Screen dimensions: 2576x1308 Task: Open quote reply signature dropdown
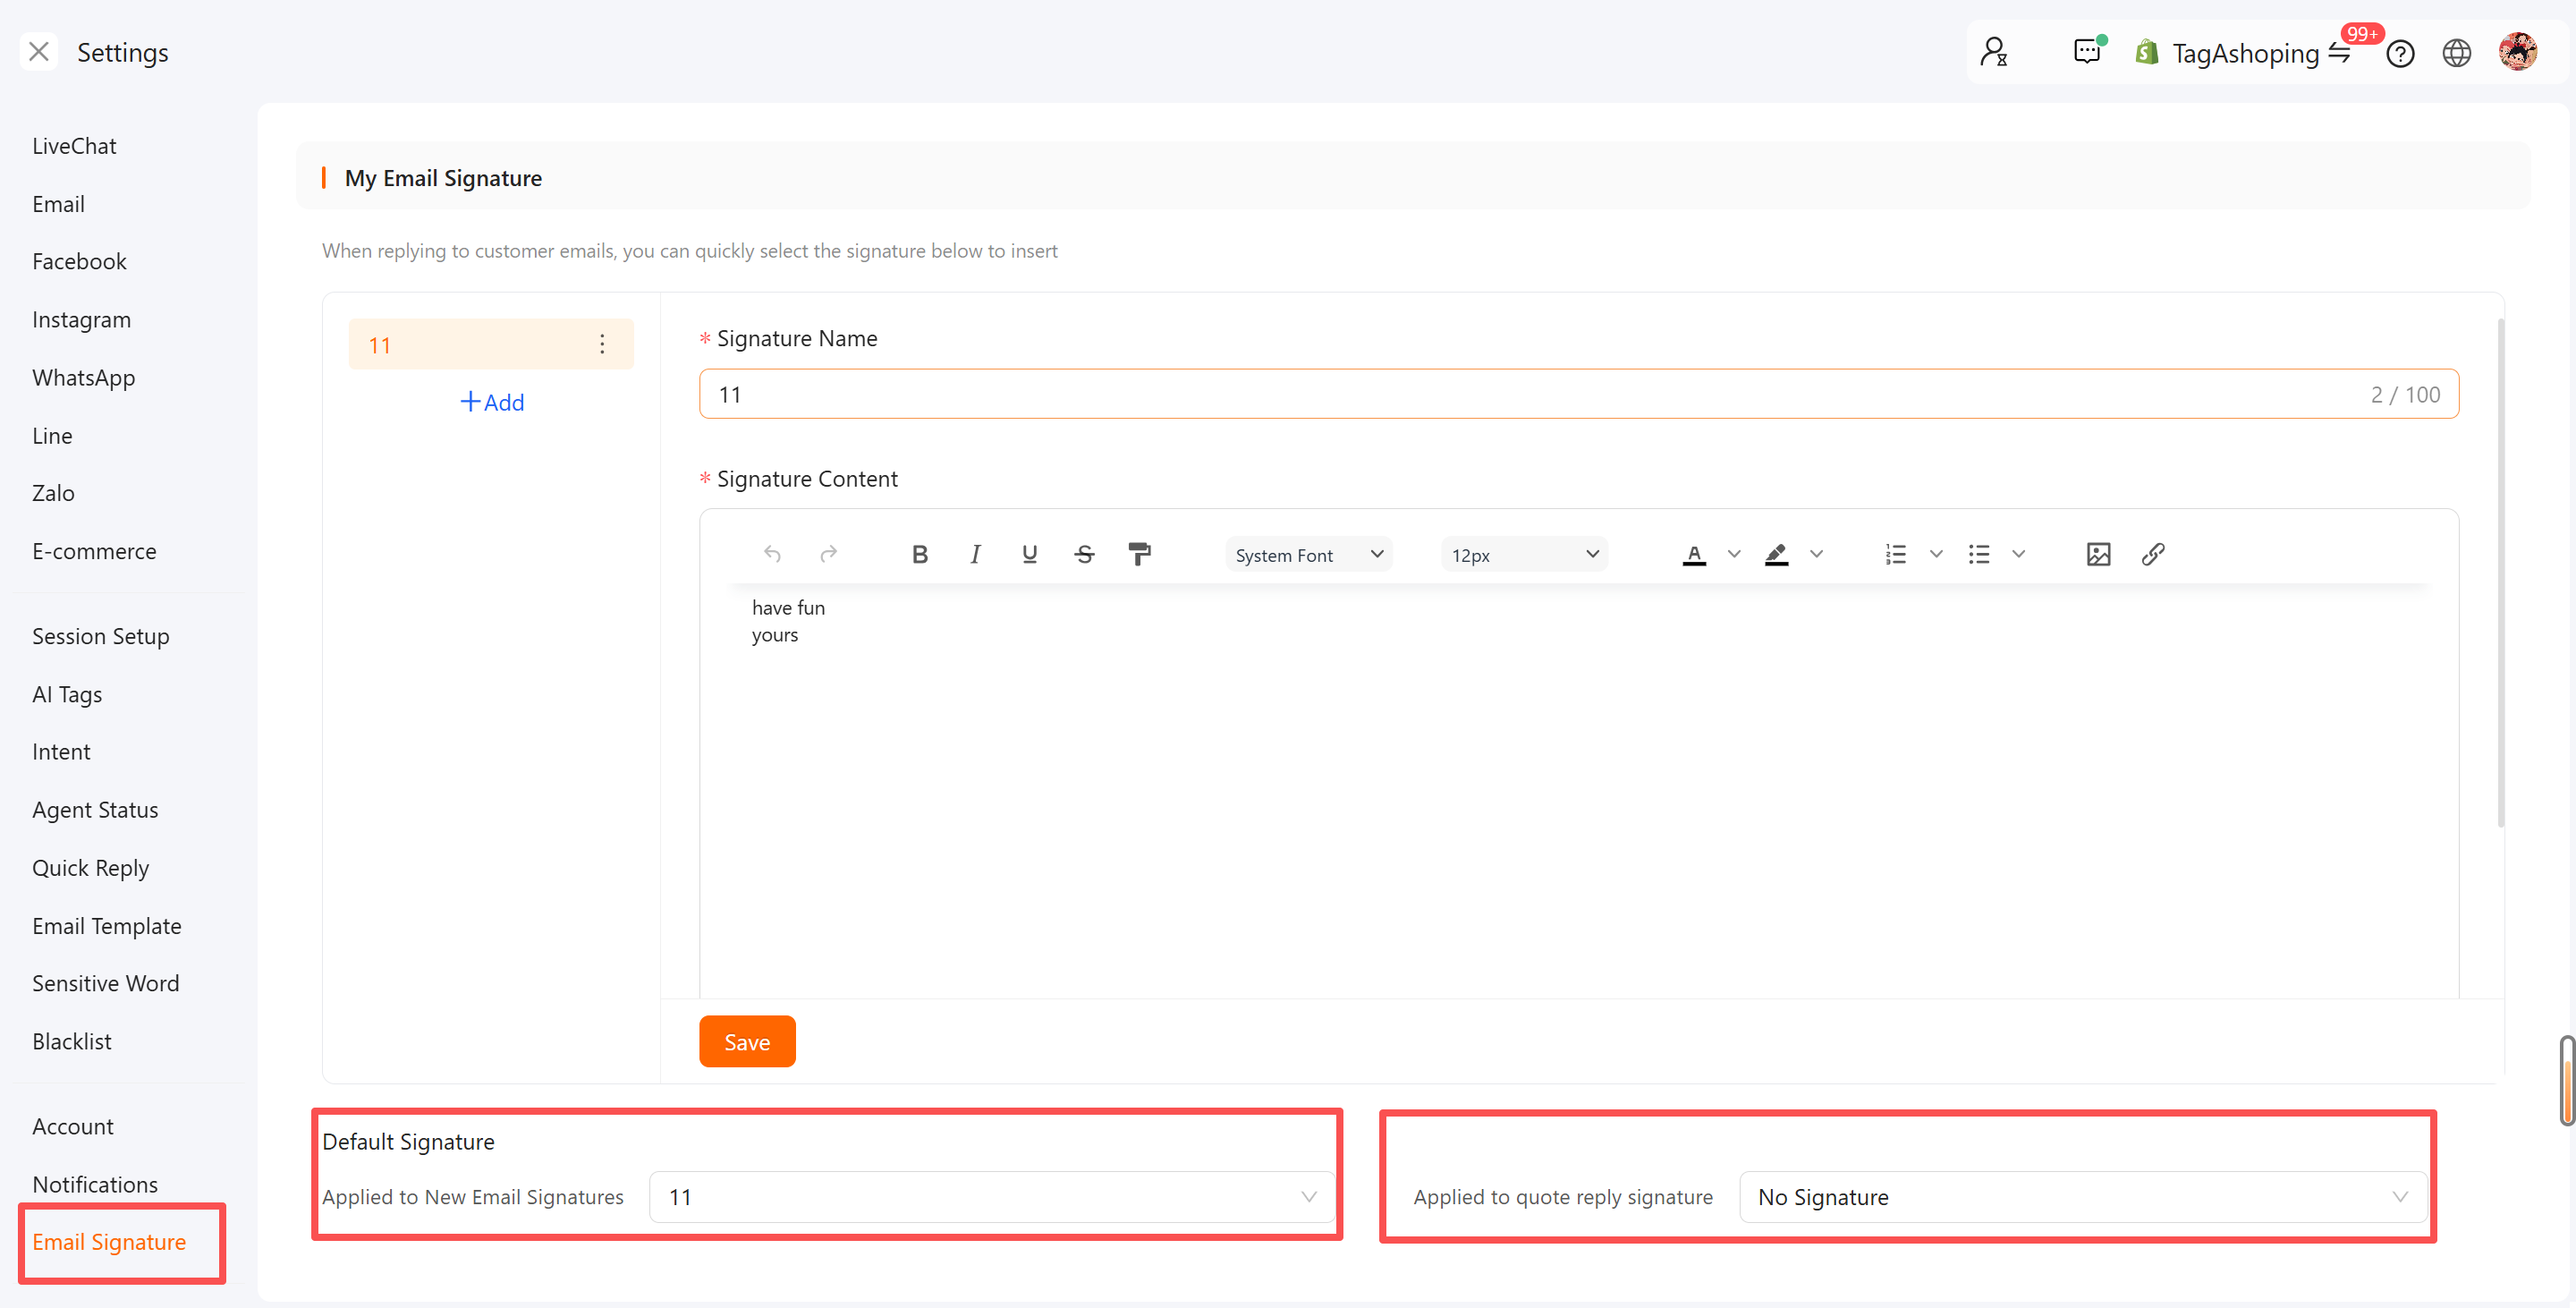click(2083, 1197)
